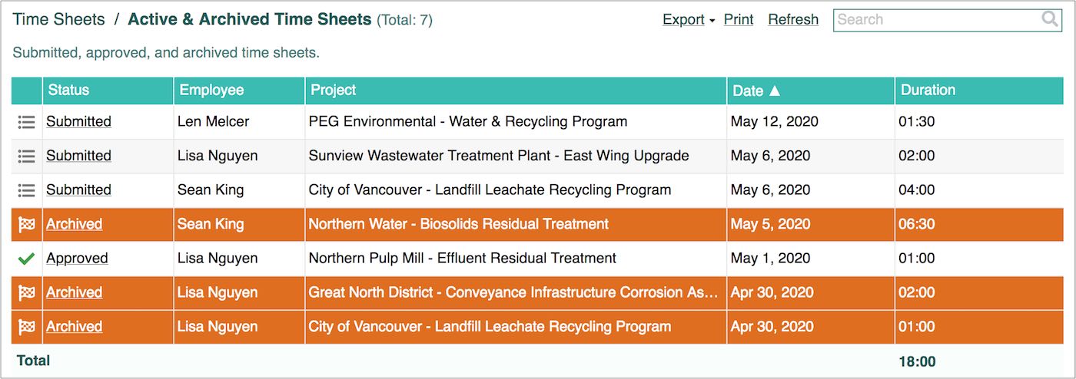
Task: Click flag icon on Northern Water row
Action: click(x=27, y=225)
